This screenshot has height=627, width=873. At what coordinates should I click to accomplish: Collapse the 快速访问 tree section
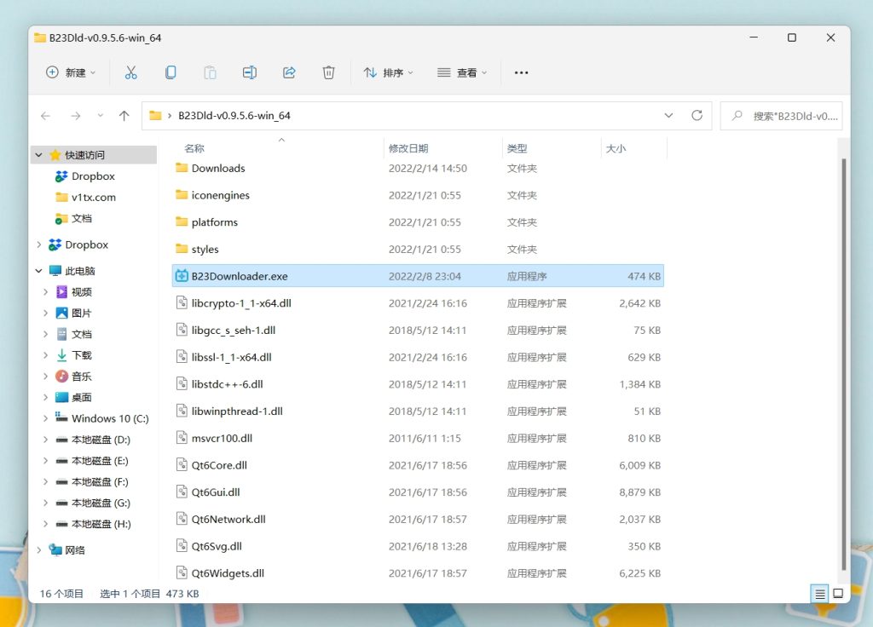point(39,155)
